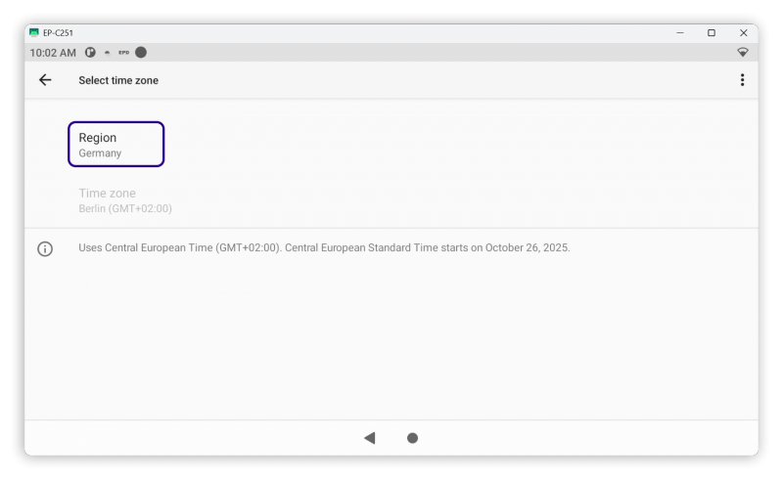Tap the triangular back navigation button

370,438
